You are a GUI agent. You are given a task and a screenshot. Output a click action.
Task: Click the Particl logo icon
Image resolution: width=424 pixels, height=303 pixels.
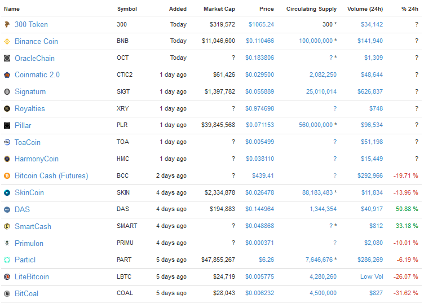click(x=7, y=260)
